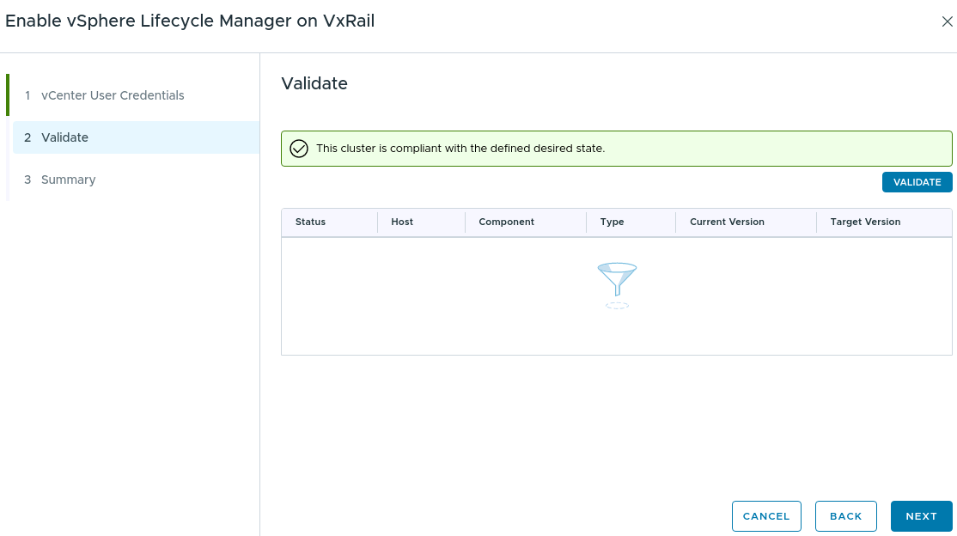Screen dimensions: 957x536
Task: Select the Current Version column header
Action: coord(727,222)
